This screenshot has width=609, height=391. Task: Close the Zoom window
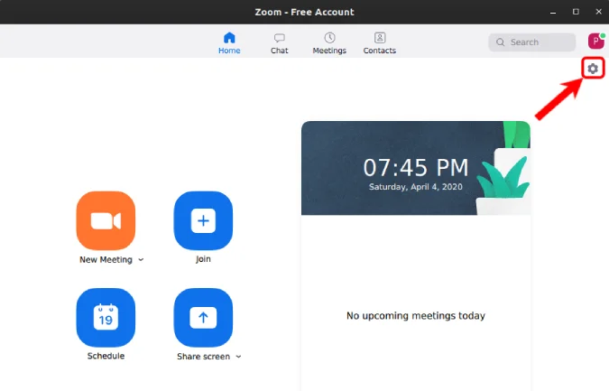coord(598,12)
